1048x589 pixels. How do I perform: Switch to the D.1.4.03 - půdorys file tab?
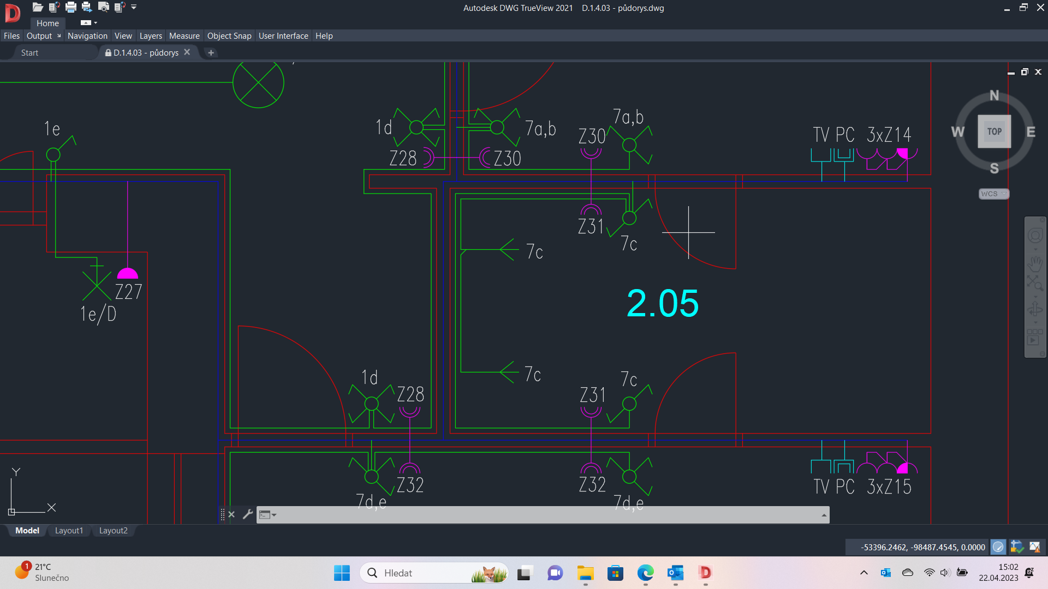(146, 52)
